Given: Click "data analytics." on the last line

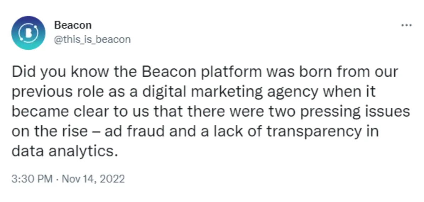Looking at the screenshot, I should 64,151.
